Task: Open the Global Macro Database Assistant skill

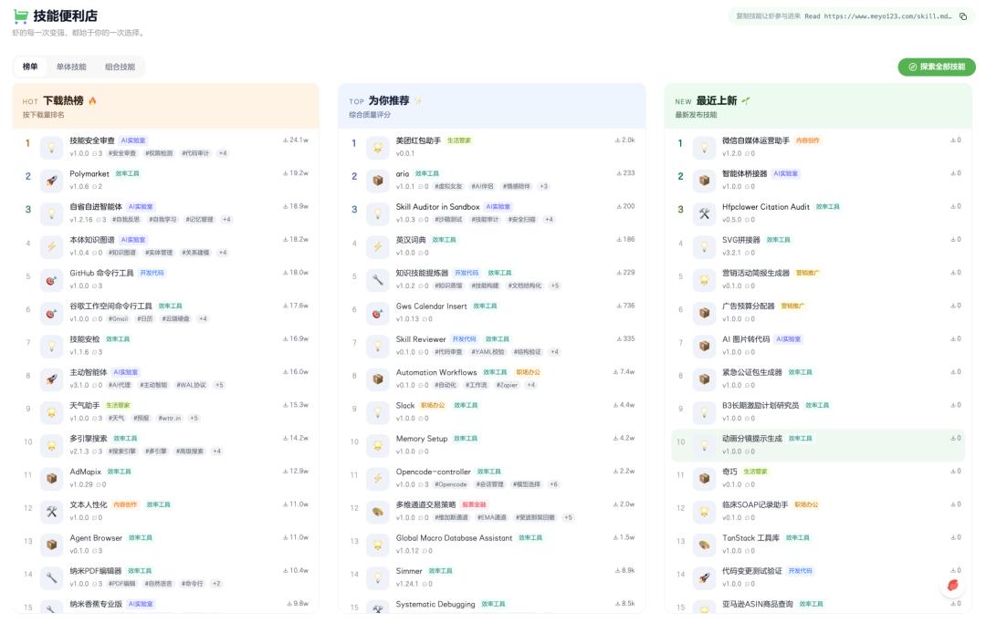Action: click(x=454, y=537)
